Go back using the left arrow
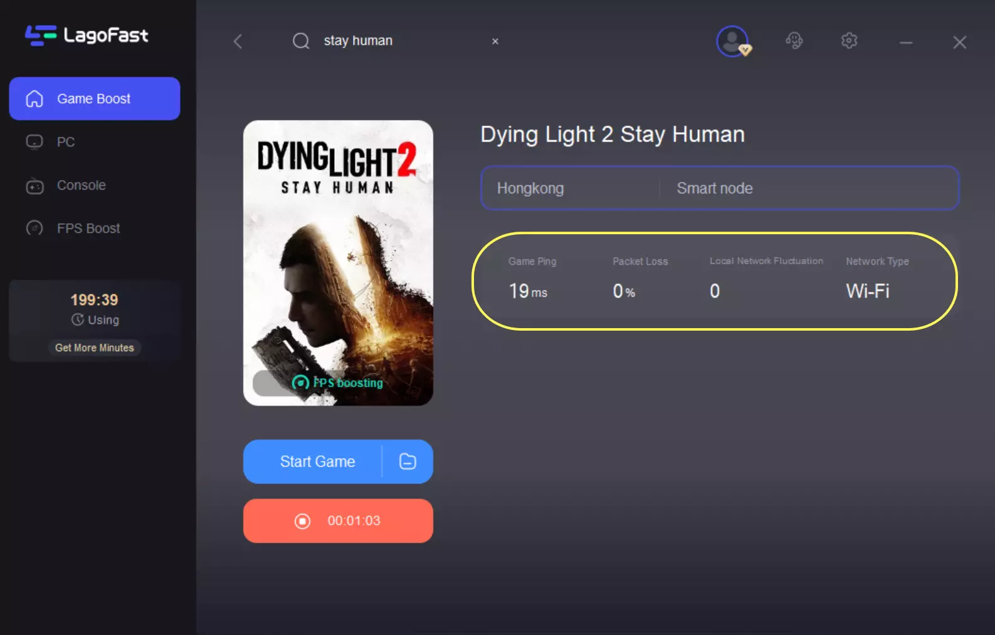This screenshot has width=995, height=635. click(238, 41)
